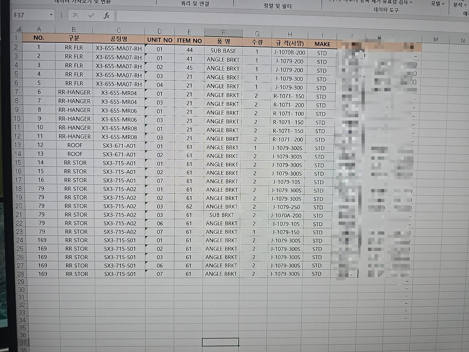Select row 33 header
The height and width of the screenshot is (352, 469).
click(x=21, y=312)
